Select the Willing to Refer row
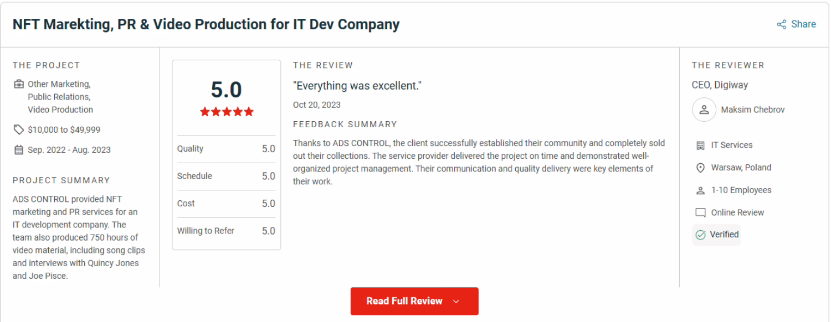Viewport: 831px width, 322px height. [x=226, y=231]
